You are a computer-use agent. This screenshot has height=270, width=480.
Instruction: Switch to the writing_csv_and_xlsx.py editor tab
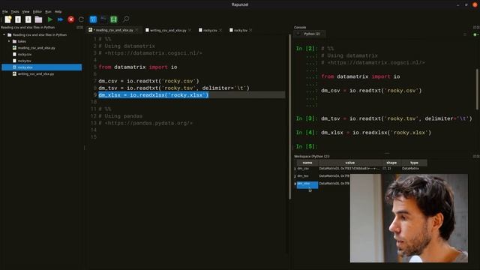point(168,30)
